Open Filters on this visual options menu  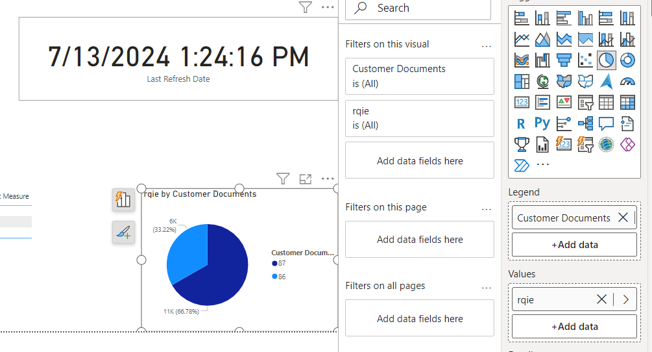point(486,45)
